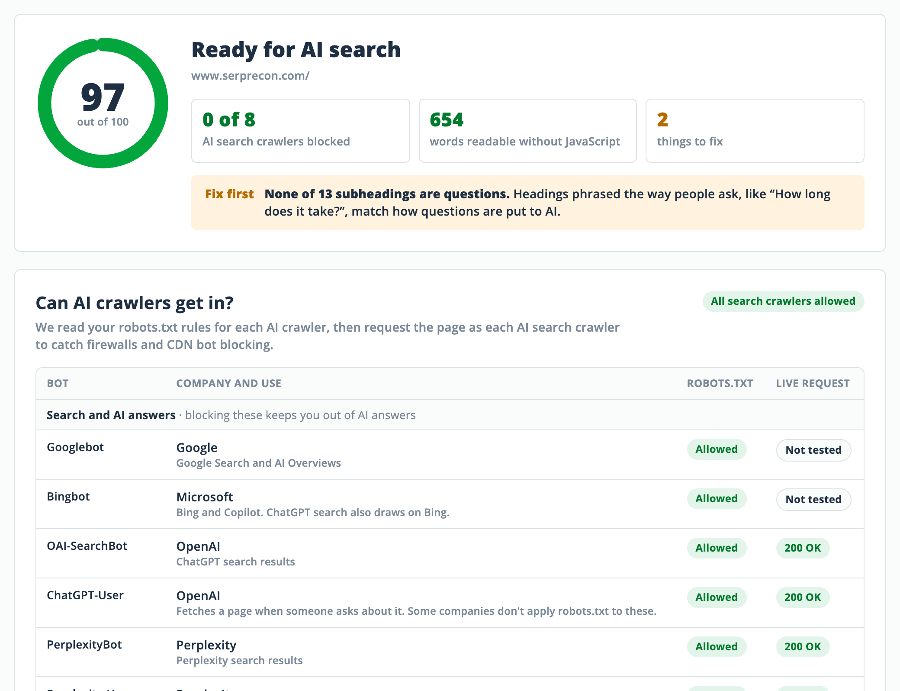Click the 'All search crawlers allowed' badge
Viewport: 900px width, 691px height.
coord(783,301)
